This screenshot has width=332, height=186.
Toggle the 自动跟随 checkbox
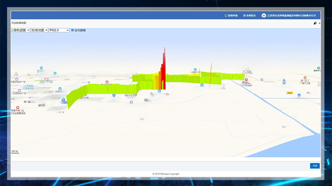click(x=73, y=30)
